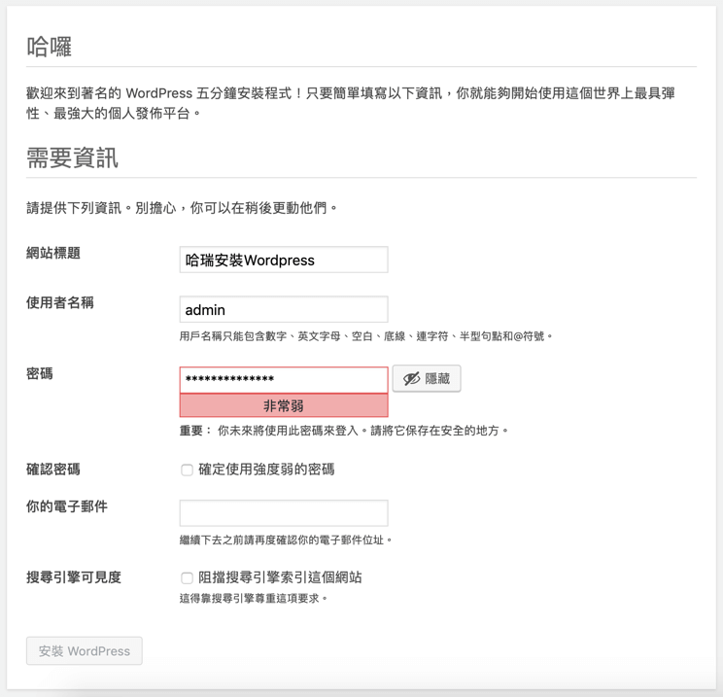The image size is (723, 697).
Task: Click the 哈囉 heading
Action: pyautogui.click(x=49, y=47)
